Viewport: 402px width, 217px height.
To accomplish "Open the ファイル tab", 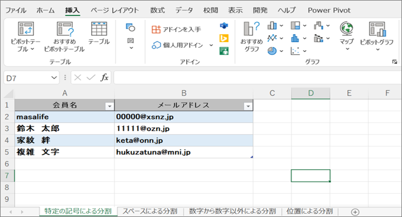I will [x=16, y=10].
